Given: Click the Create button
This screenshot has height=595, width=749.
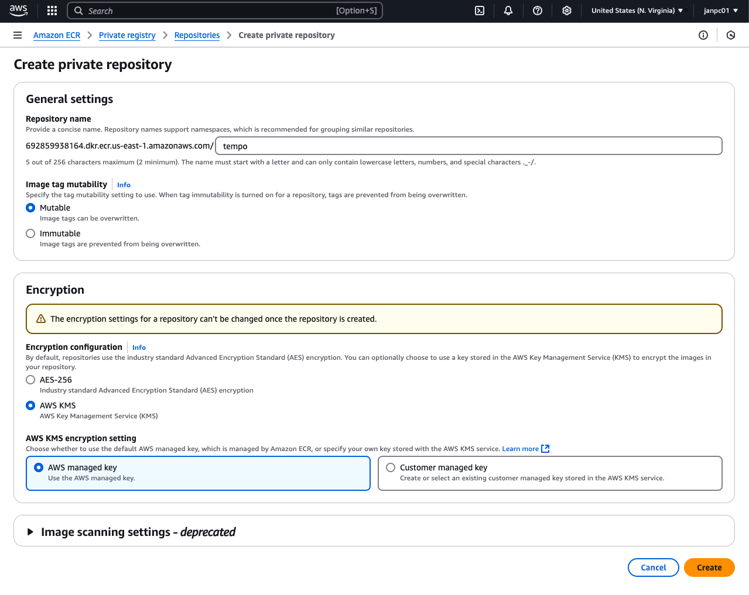Looking at the screenshot, I should (709, 568).
